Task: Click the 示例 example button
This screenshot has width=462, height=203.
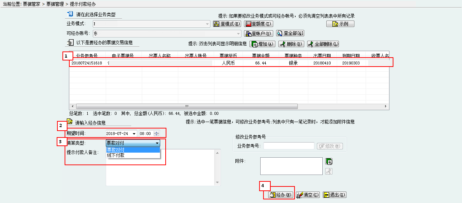Action: pos(340,24)
